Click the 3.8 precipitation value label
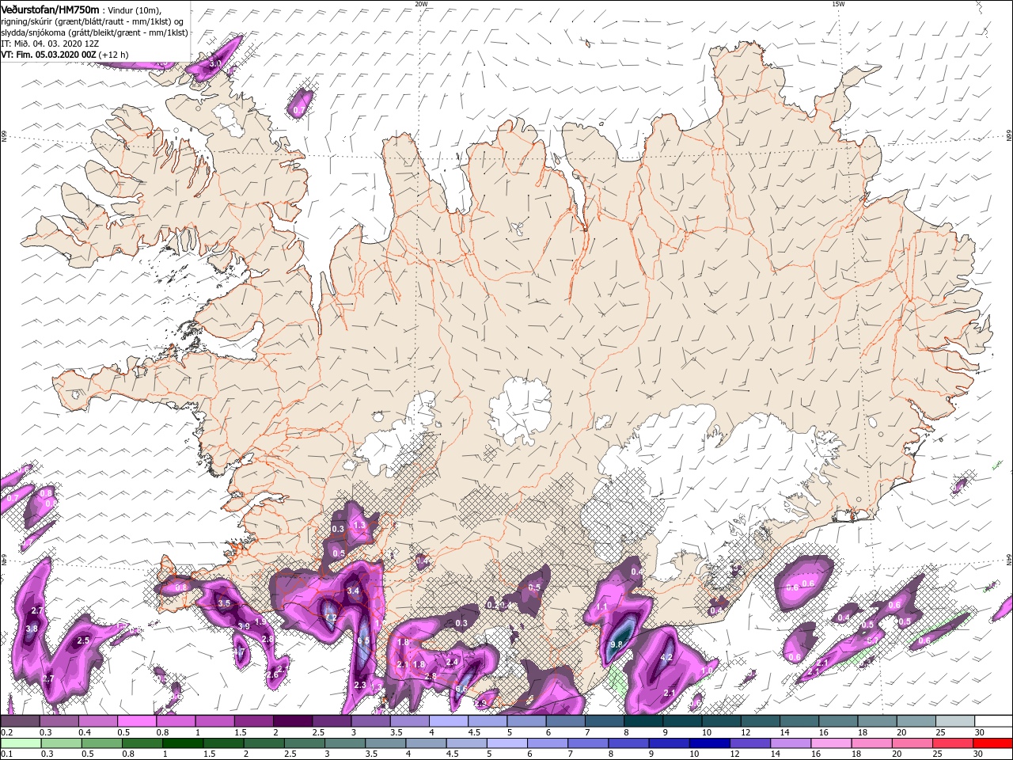The width and height of the screenshot is (1013, 760). (32, 629)
